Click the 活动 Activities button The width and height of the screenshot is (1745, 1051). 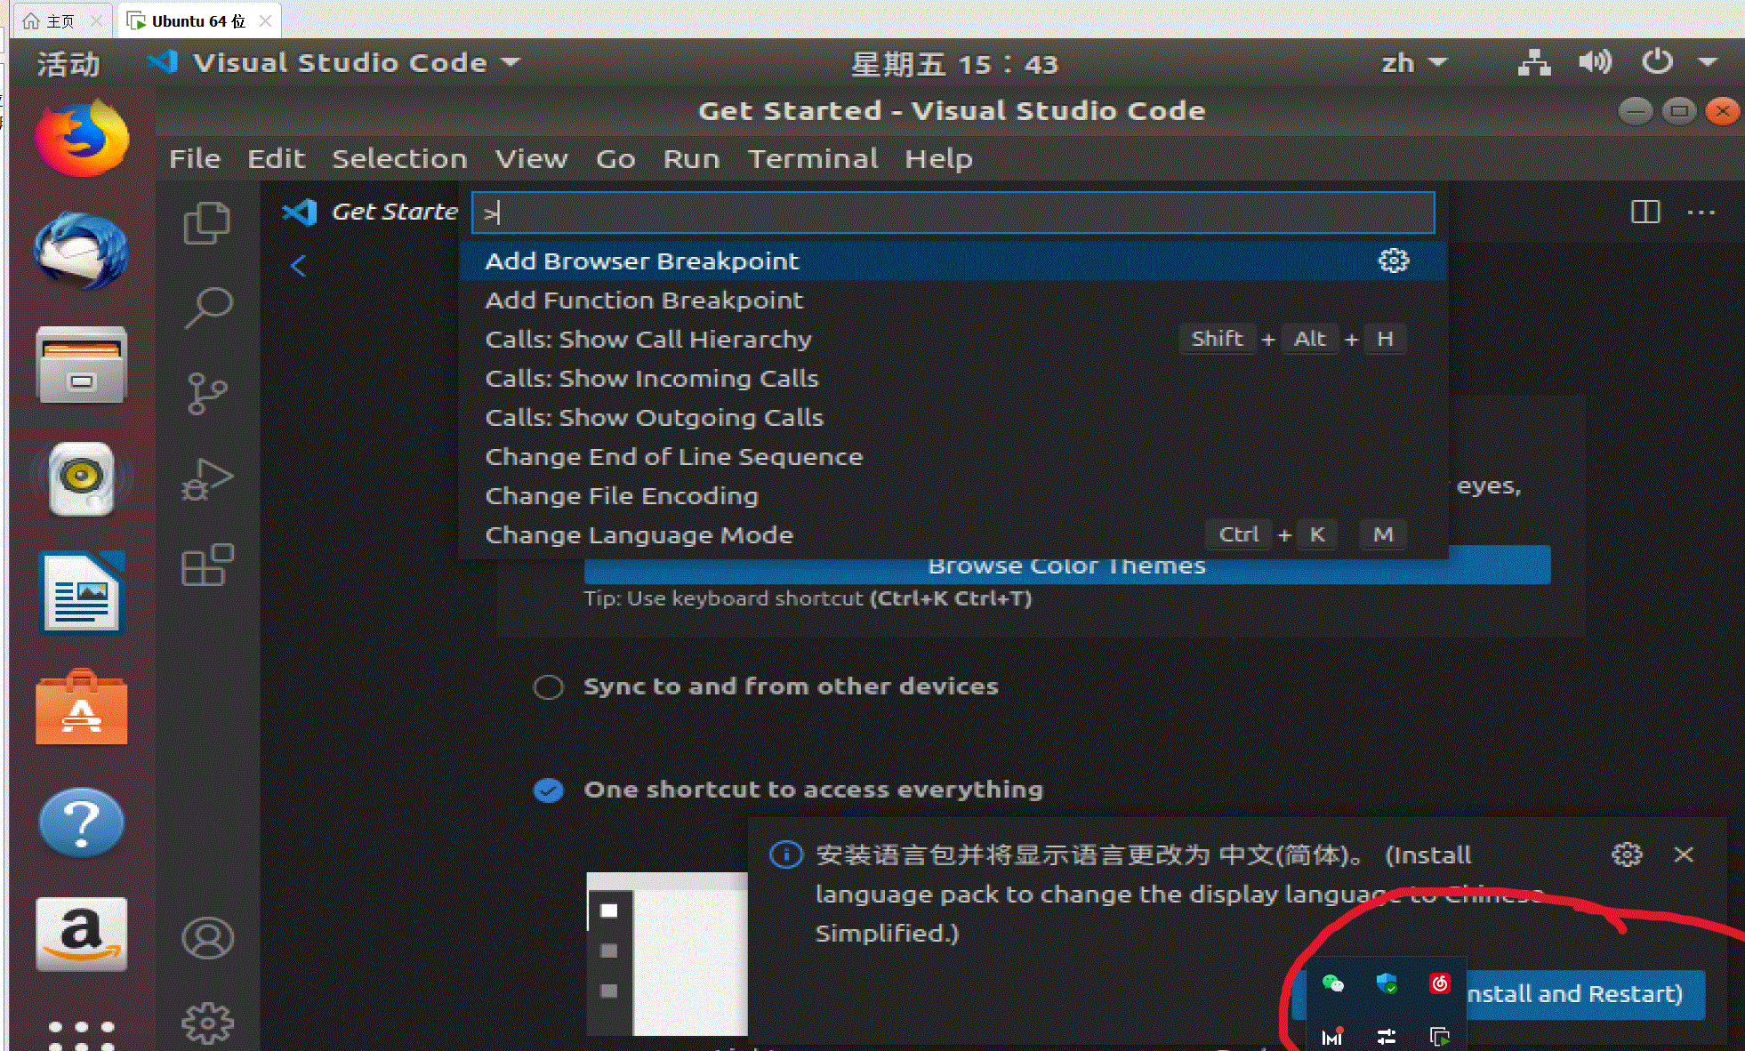(68, 64)
